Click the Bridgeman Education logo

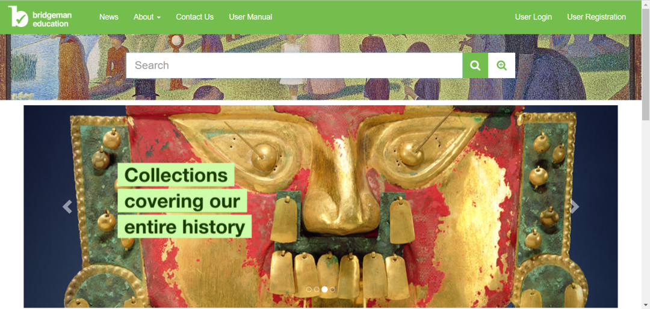[40, 17]
